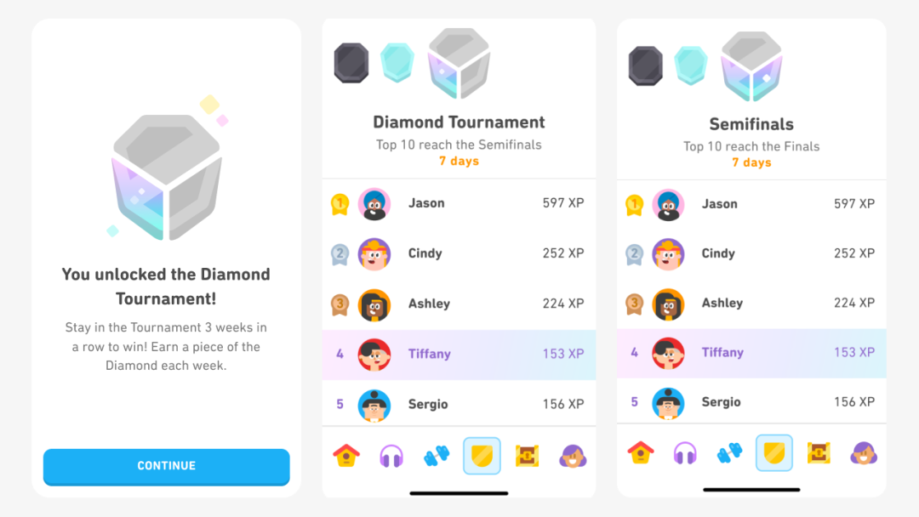Tap the headphones icon in Diamond Tournament screen
The height and width of the screenshot is (517, 919).
coord(391,456)
